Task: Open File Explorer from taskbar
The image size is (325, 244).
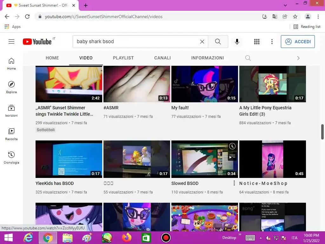Action: 68,238
